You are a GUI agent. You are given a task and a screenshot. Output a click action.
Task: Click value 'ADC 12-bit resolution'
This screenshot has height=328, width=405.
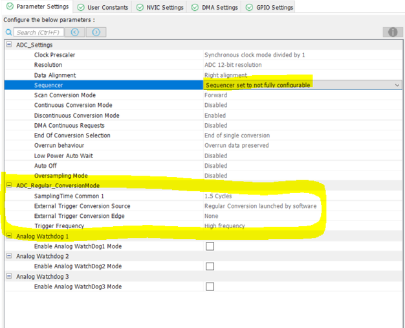233,65
